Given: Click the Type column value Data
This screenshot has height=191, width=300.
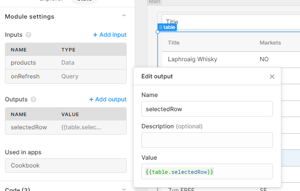Looking at the screenshot, I should click(68, 63).
